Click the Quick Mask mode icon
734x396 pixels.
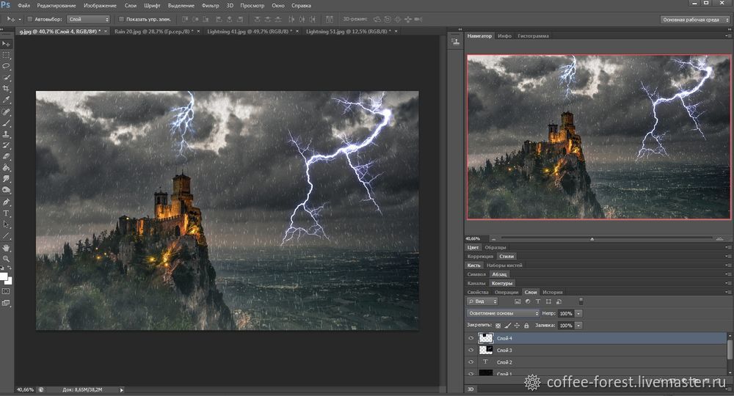pos(7,291)
